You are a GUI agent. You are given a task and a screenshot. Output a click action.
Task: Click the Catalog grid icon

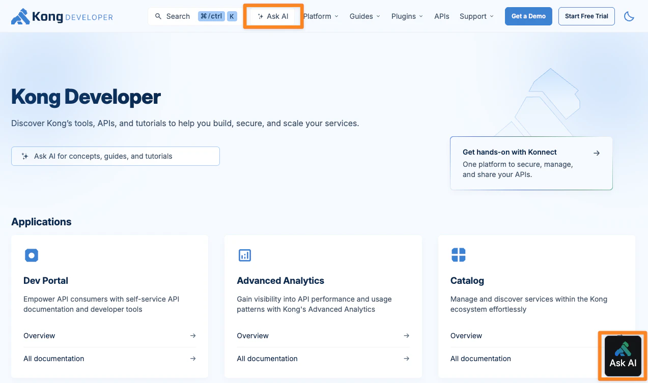[459, 255]
